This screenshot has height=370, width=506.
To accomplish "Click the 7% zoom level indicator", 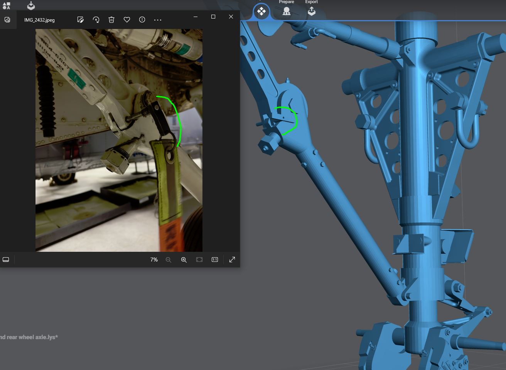I will click(x=154, y=260).
